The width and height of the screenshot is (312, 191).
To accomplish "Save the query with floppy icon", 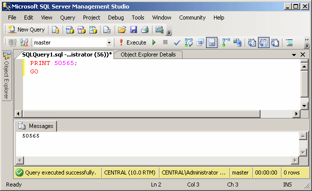I will pyautogui.click(x=133, y=29).
